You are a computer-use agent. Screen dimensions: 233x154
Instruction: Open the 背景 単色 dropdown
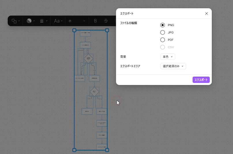point(168,57)
